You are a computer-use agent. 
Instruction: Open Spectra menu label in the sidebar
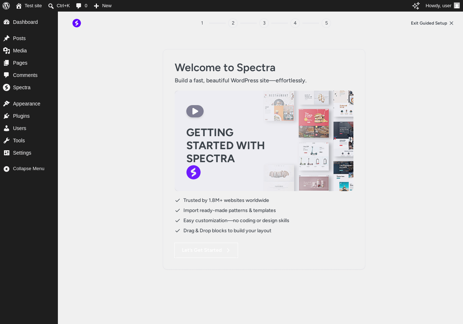click(x=22, y=87)
